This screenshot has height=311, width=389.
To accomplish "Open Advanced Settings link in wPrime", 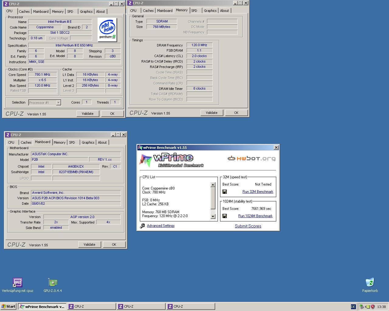I will (x=161, y=226).
